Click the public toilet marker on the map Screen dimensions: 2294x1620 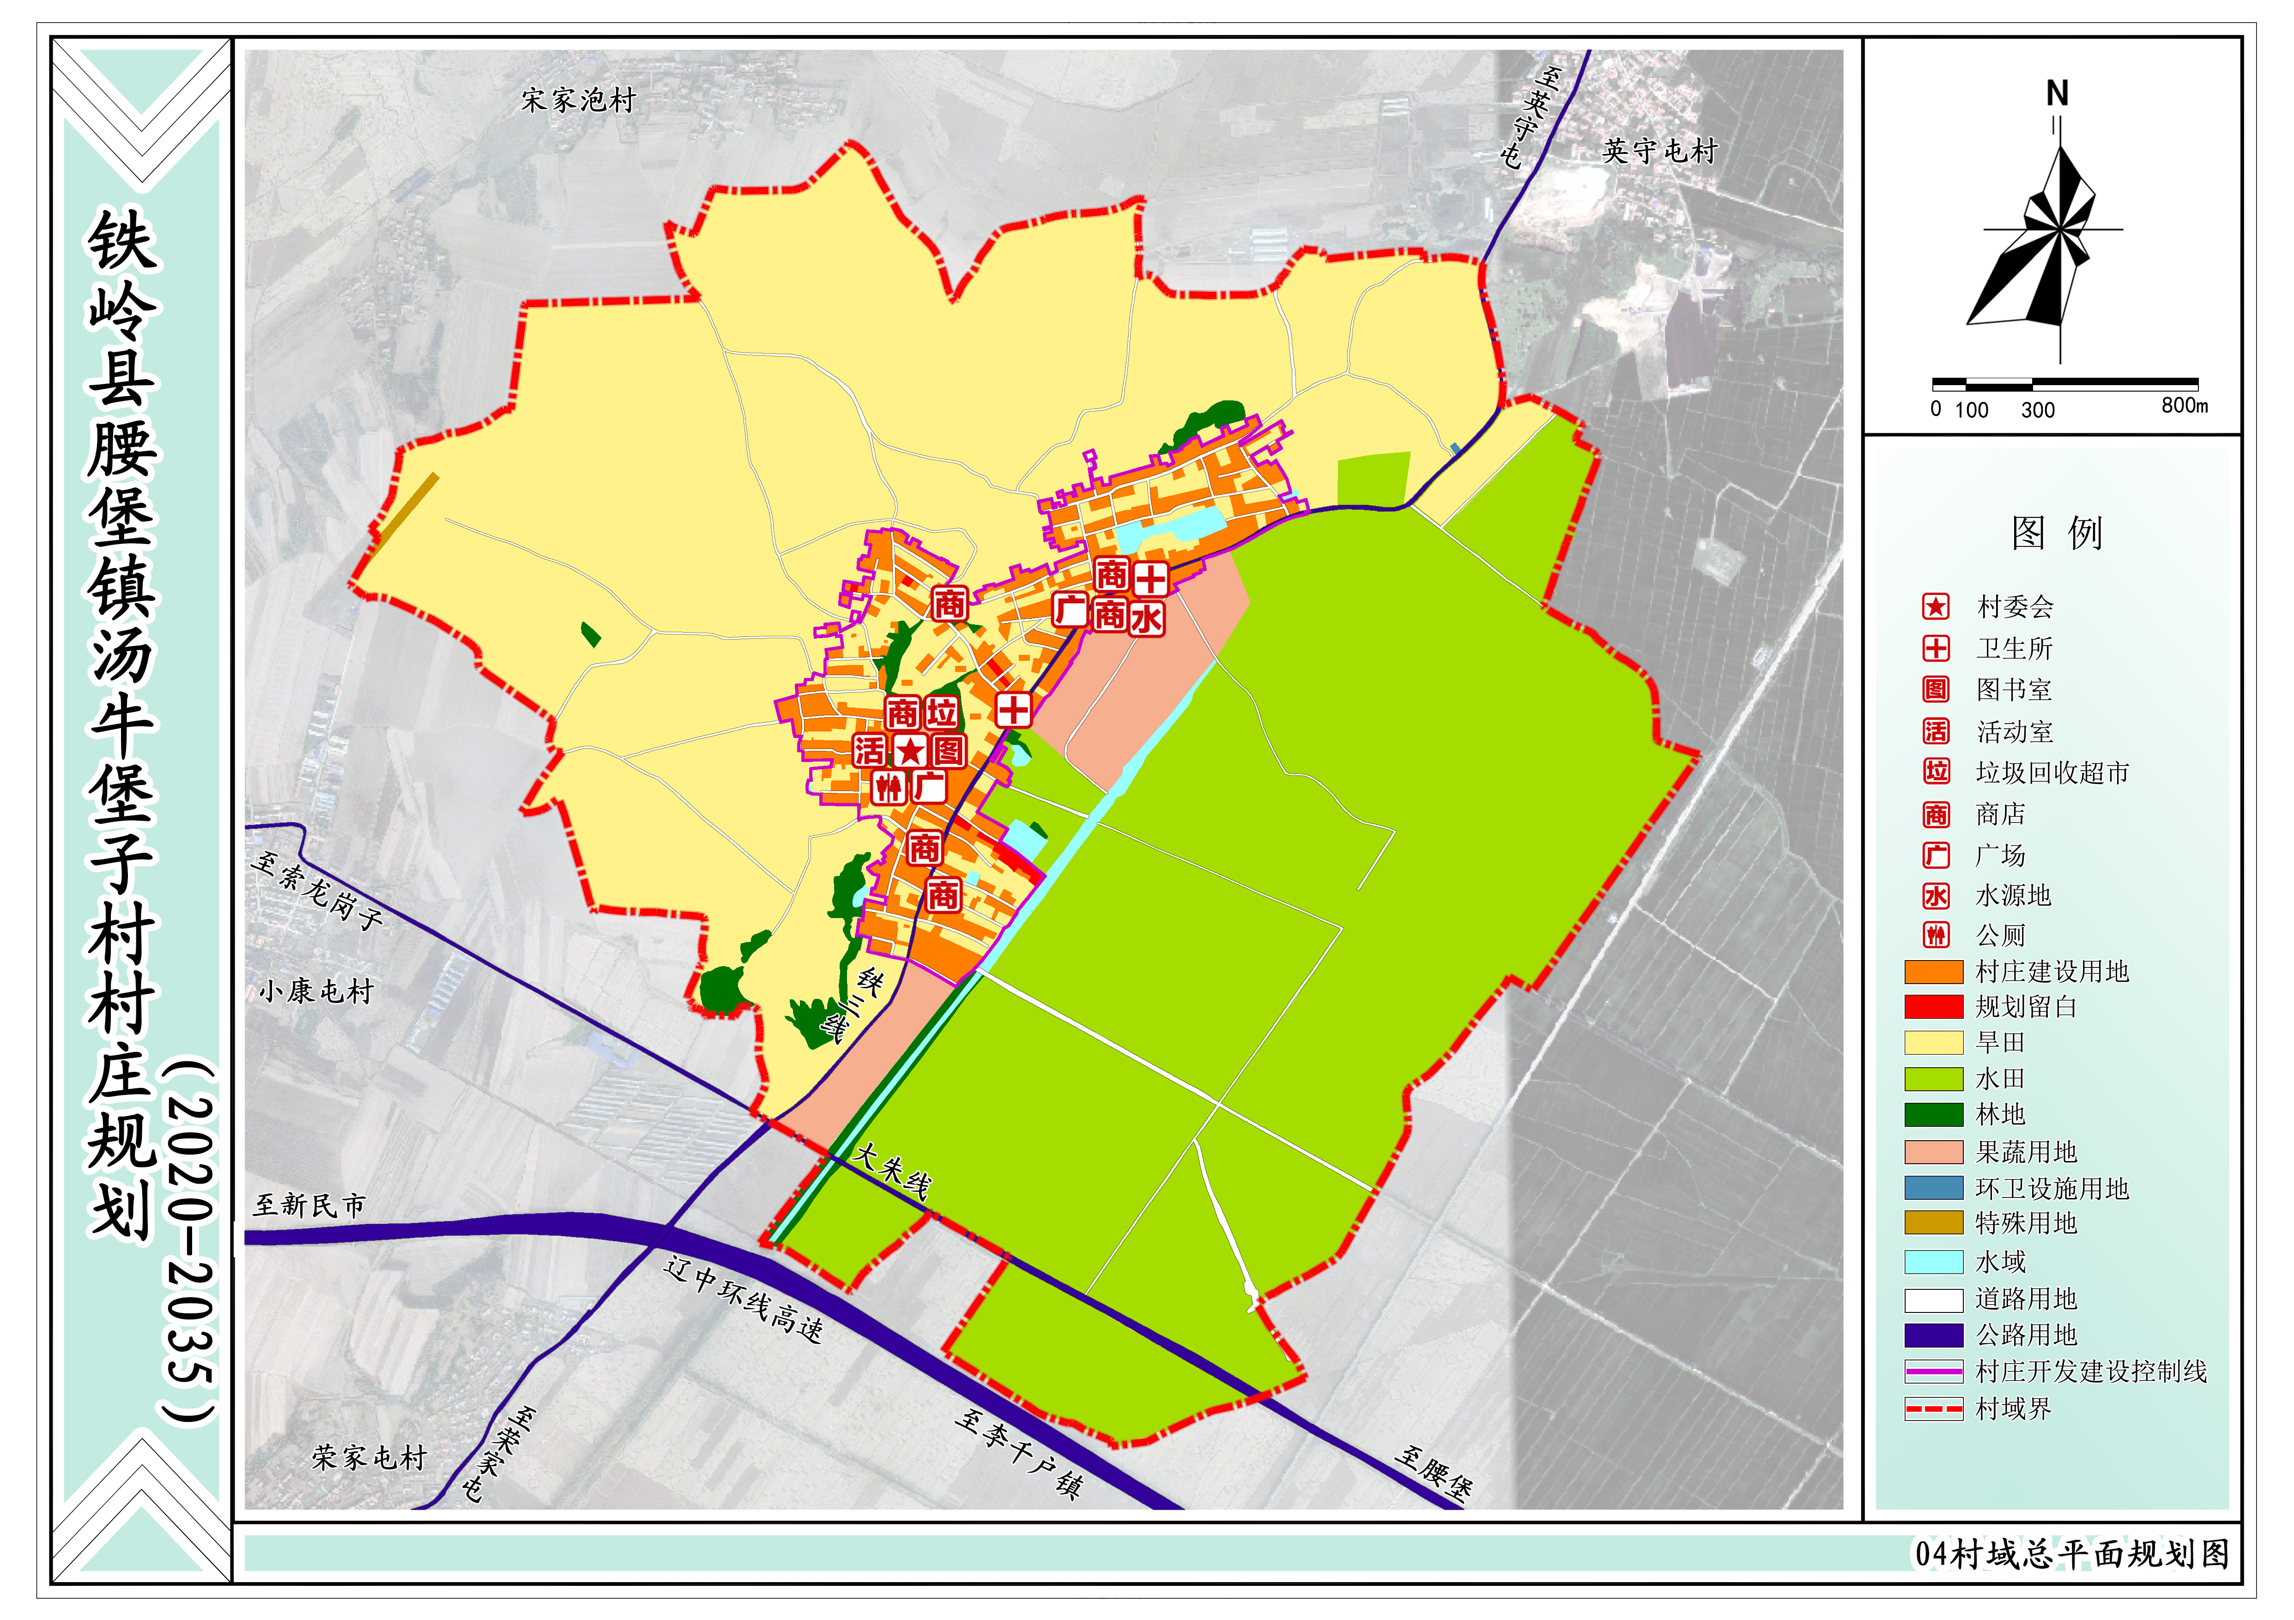[x=888, y=788]
